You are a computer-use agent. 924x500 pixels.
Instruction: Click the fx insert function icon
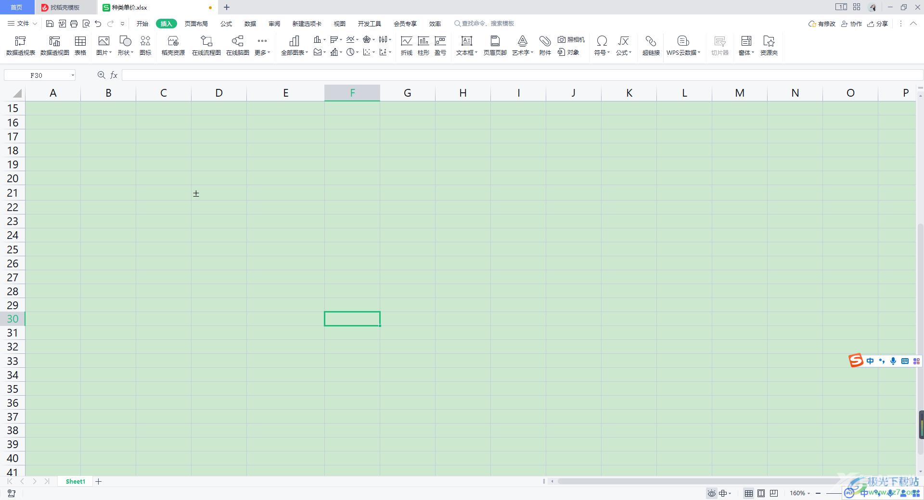[114, 75]
